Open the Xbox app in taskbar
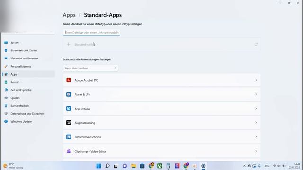The image size is (303, 170). pyautogui.click(x=160, y=166)
